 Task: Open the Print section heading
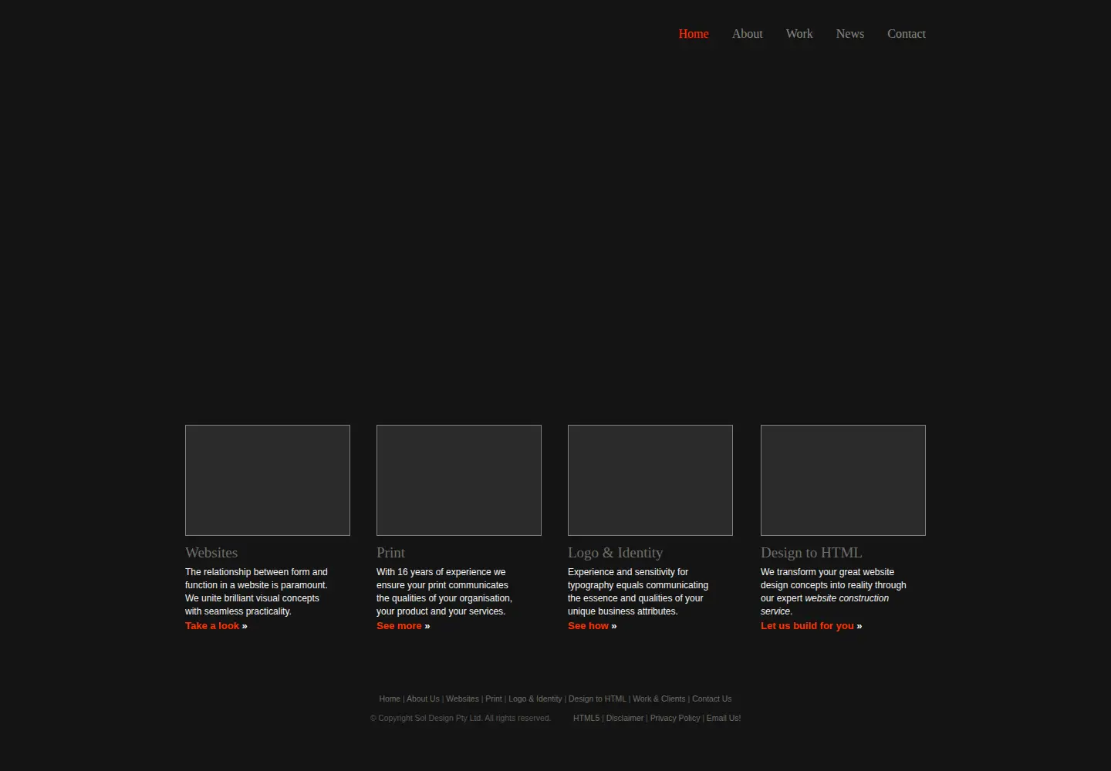click(390, 553)
